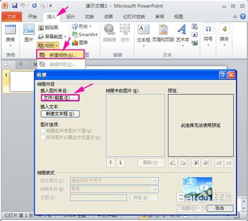Viewport: 248px width, 221px height.
Task: Rotate picture left in album dialog
Action: click(x=173, y=163)
